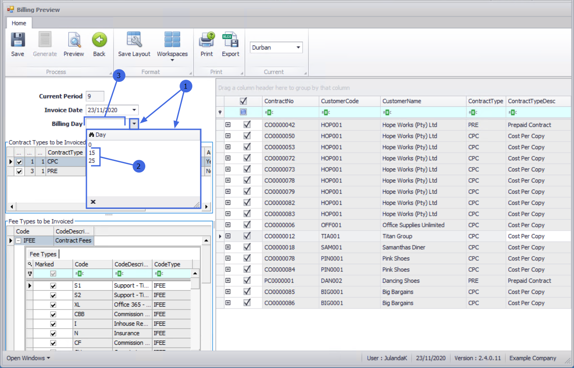
Task: Go Back using the green arrow button
Action: 99,45
